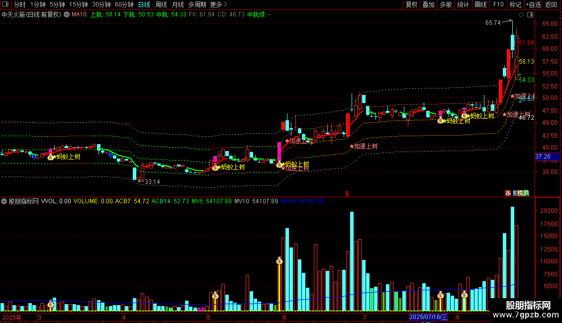Select the 30分钟 period tab

(x=101, y=4)
